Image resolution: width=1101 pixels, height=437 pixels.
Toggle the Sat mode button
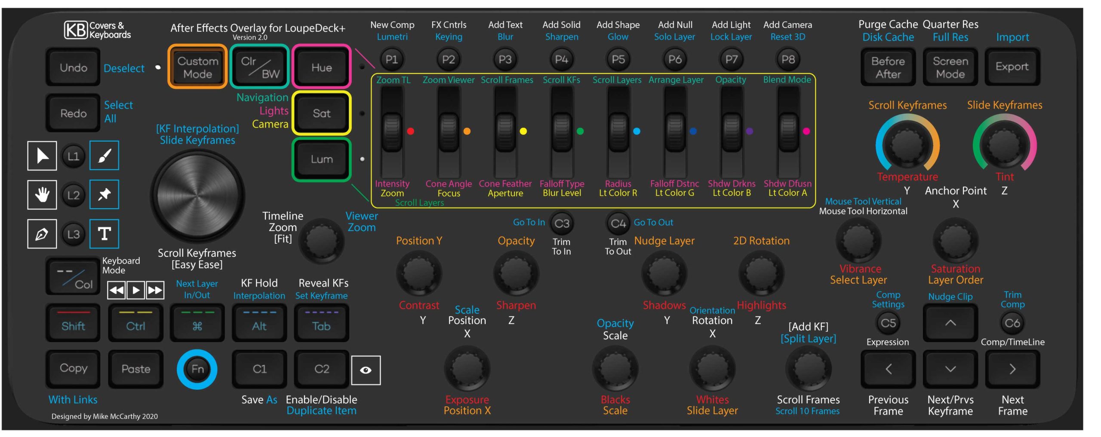click(321, 113)
